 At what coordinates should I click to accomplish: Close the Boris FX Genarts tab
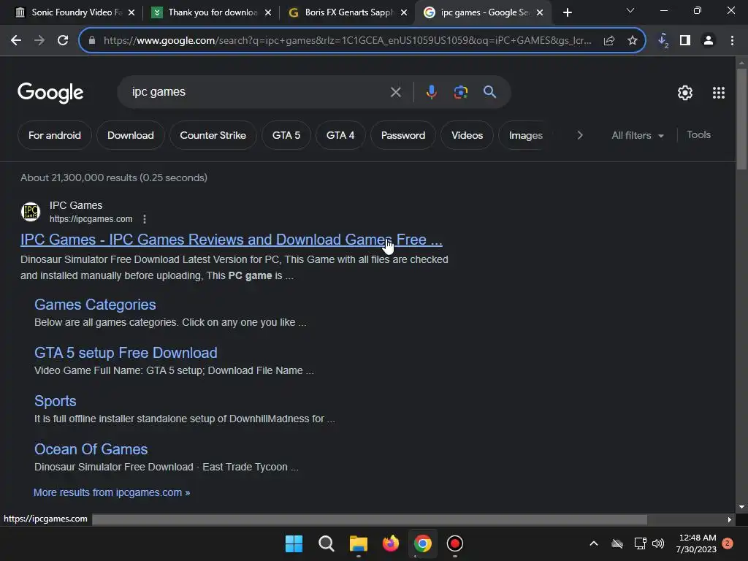(x=404, y=12)
